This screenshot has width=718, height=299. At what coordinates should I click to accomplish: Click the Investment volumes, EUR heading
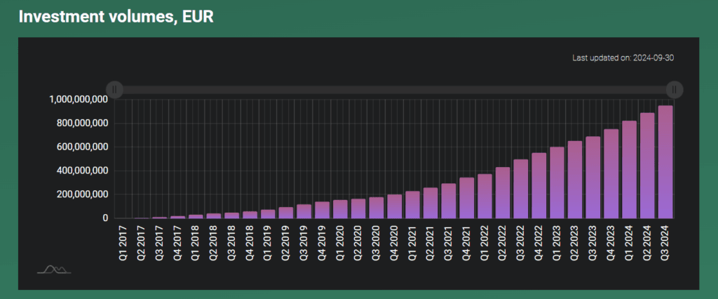coord(116,16)
